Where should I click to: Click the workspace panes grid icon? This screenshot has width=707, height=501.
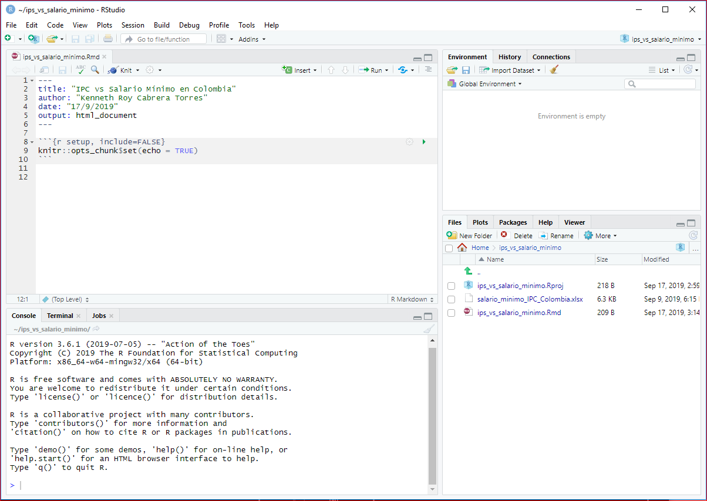(x=221, y=39)
